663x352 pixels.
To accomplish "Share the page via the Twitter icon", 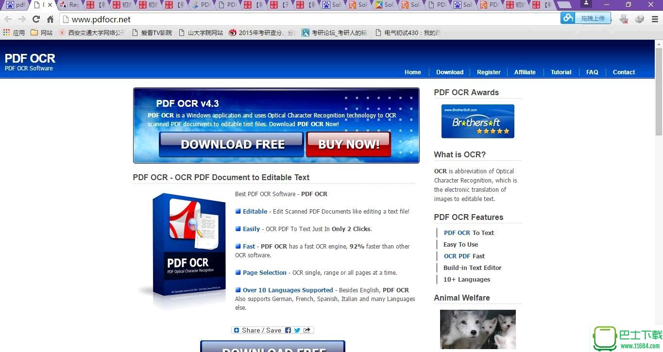I will [x=297, y=330].
